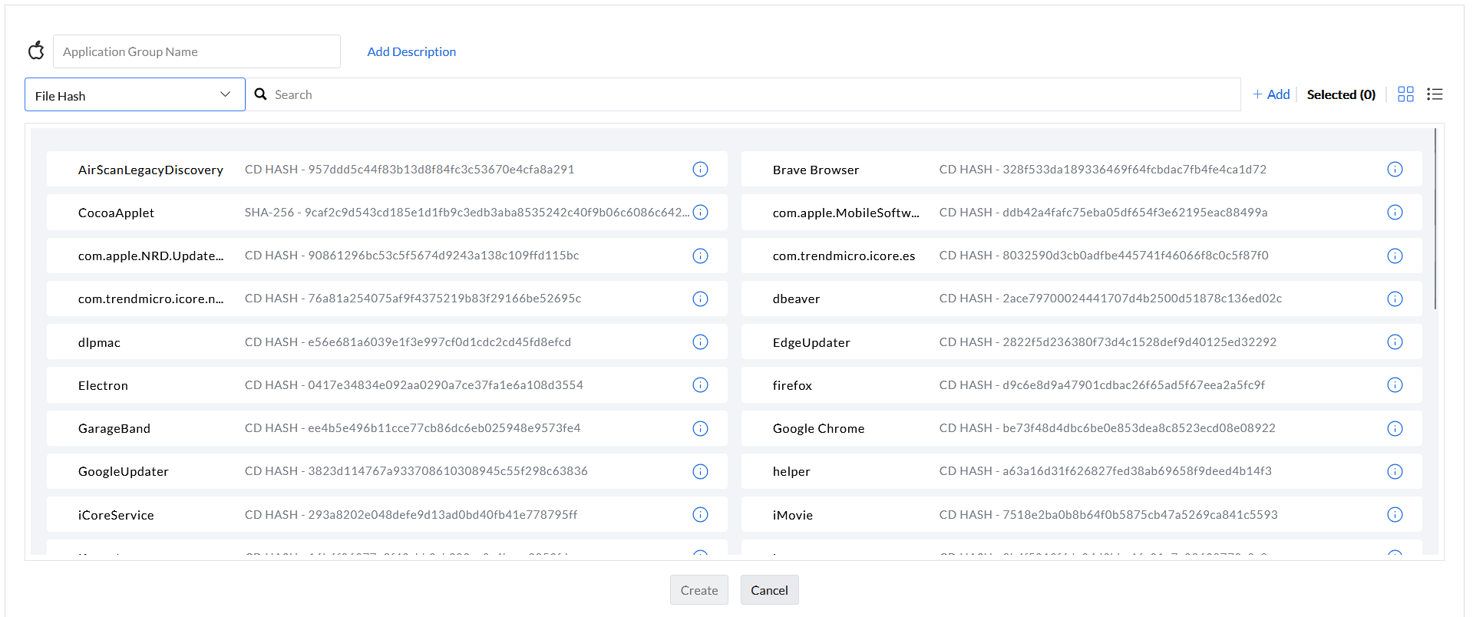
Task: Click Electron's CD HASH value
Action: [414, 385]
